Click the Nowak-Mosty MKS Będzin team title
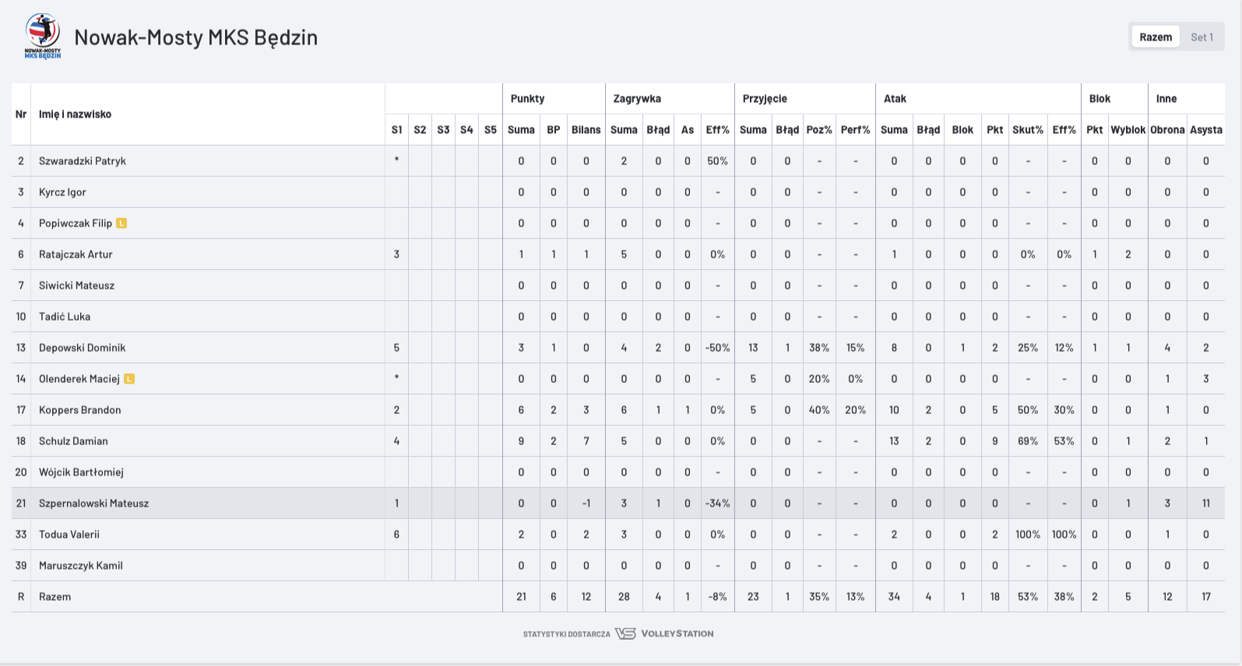 click(195, 37)
